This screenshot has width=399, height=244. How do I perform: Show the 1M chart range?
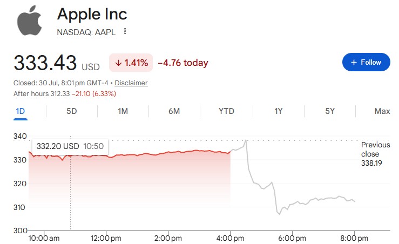pyautogui.click(x=123, y=111)
